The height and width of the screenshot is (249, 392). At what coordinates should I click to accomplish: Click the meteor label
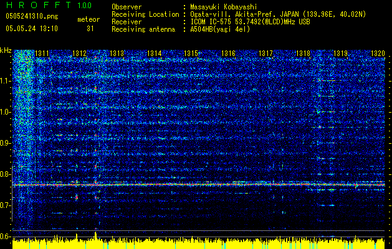click(88, 19)
